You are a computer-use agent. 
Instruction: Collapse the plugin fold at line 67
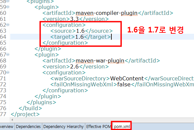click(x=8, y=55)
